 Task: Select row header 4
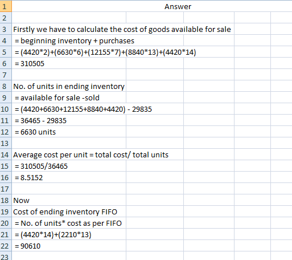click(x=6, y=40)
